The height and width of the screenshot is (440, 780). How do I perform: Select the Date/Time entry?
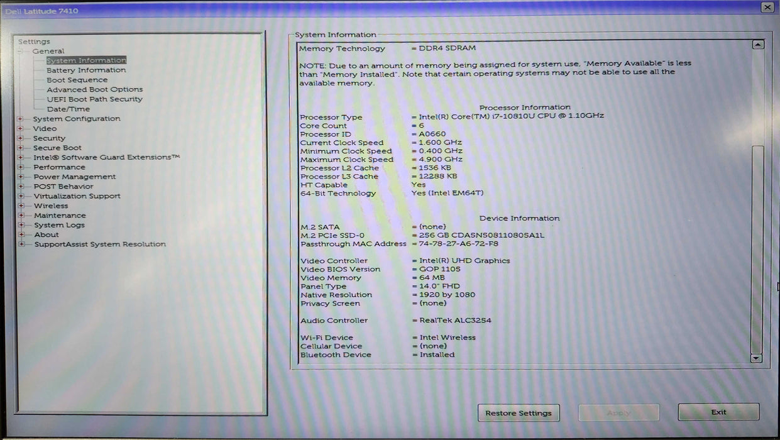point(68,109)
